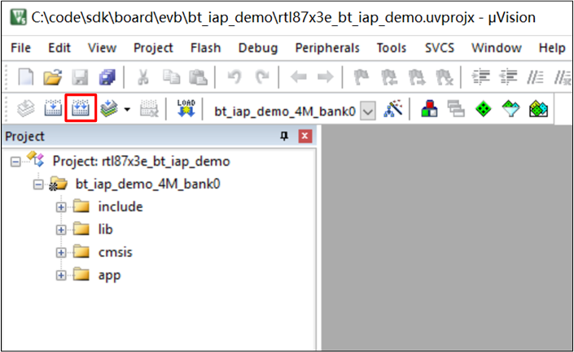Paste from clipboard with the Paste icon
The width and height of the screenshot is (574, 352).
(x=198, y=77)
